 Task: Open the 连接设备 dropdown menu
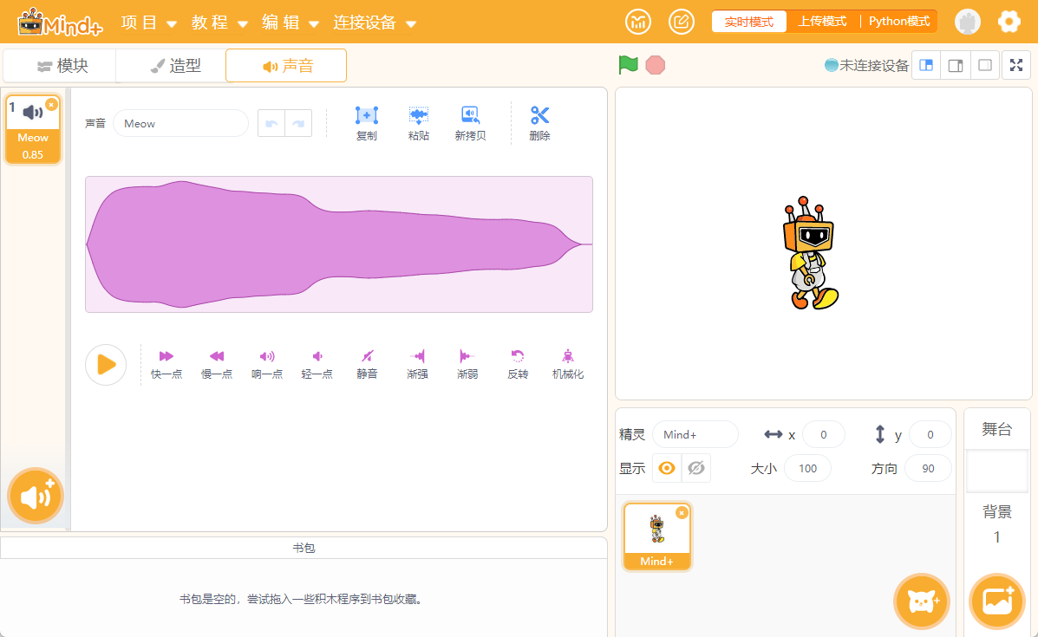click(374, 23)
